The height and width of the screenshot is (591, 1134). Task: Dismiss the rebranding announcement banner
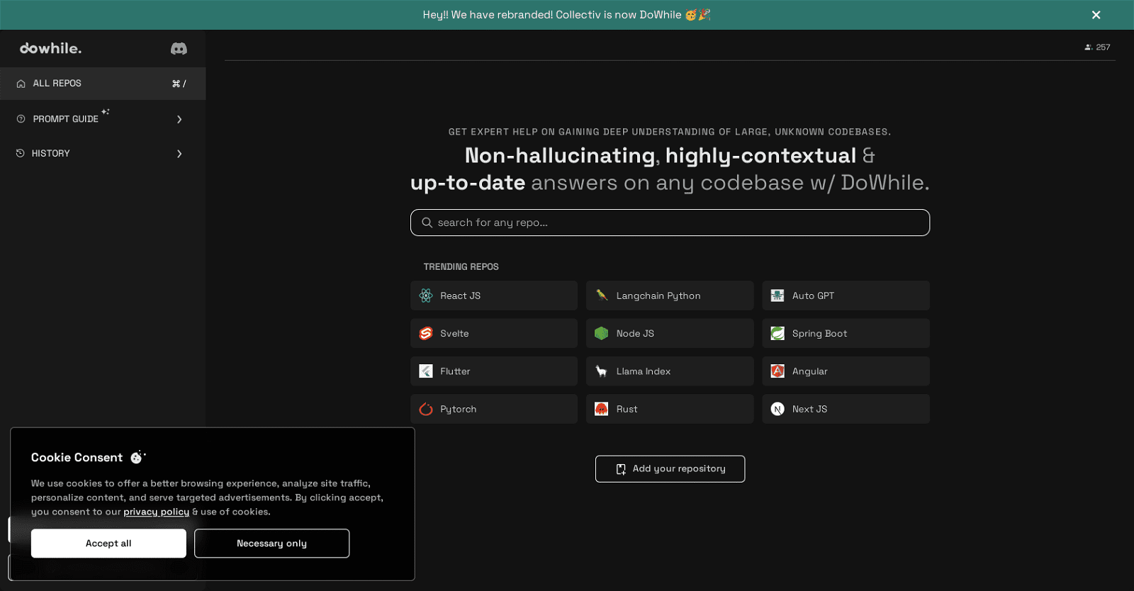click(1096, 15)
